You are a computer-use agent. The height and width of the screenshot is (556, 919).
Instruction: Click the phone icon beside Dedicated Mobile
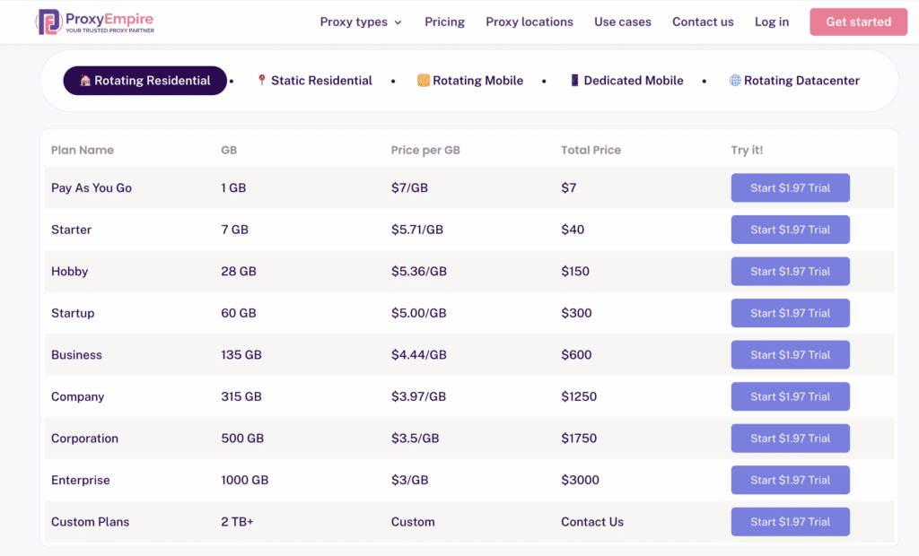pyautogui.click(x=574, y=81)
